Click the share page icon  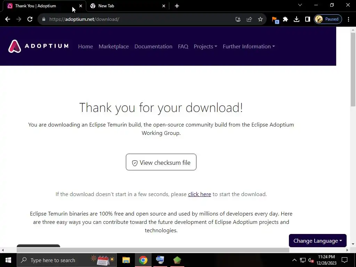(249, 19)
